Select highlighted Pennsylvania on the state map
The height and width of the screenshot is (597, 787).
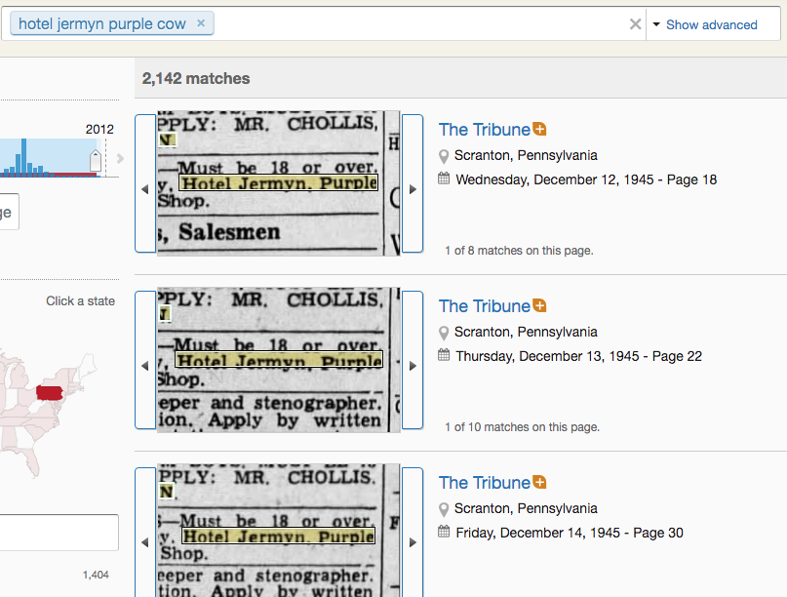[x=49, y=392]
